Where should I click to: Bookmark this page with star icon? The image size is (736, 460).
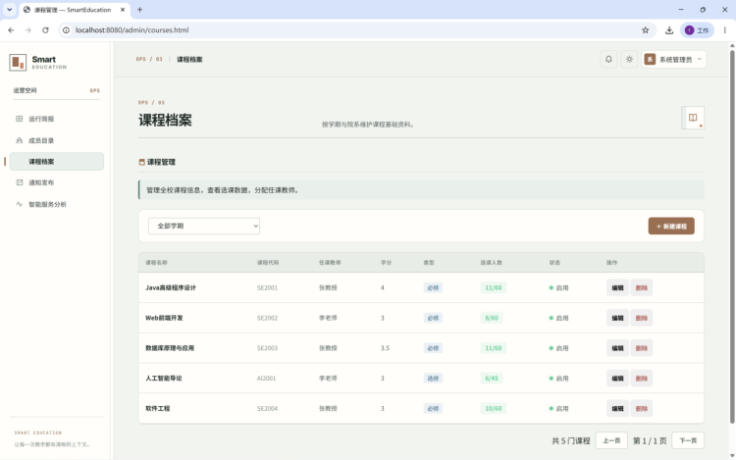point(645,30)
